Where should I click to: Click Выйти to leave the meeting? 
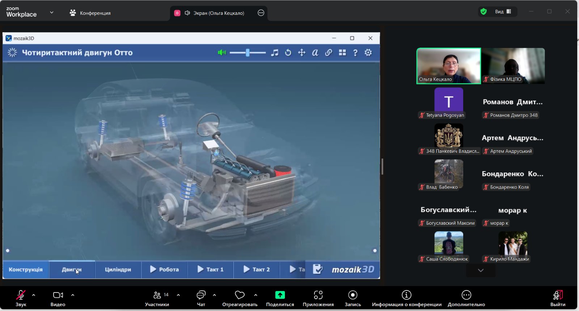click(558, 298)
